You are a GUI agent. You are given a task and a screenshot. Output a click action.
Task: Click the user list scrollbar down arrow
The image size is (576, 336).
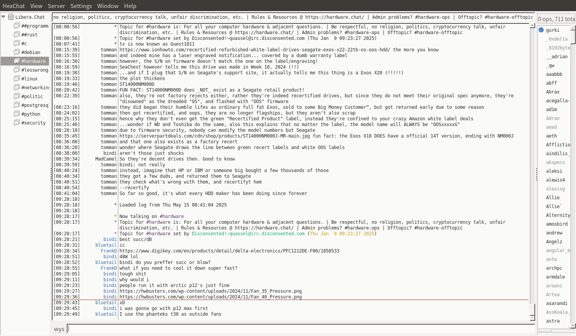click(573, 326)
